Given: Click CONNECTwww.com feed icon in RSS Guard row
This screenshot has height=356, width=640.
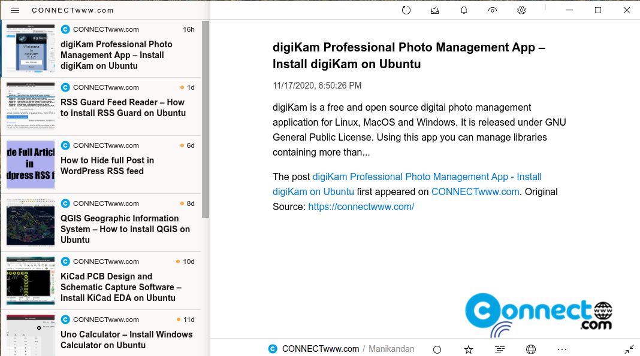Looking at the screenshot, I should (x=65, y=87).
